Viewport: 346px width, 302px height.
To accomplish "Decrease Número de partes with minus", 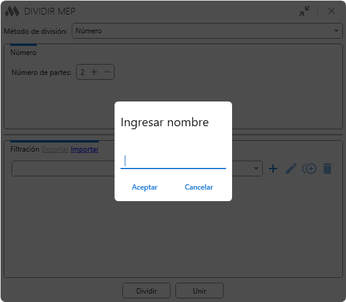I will coord(107,72).
